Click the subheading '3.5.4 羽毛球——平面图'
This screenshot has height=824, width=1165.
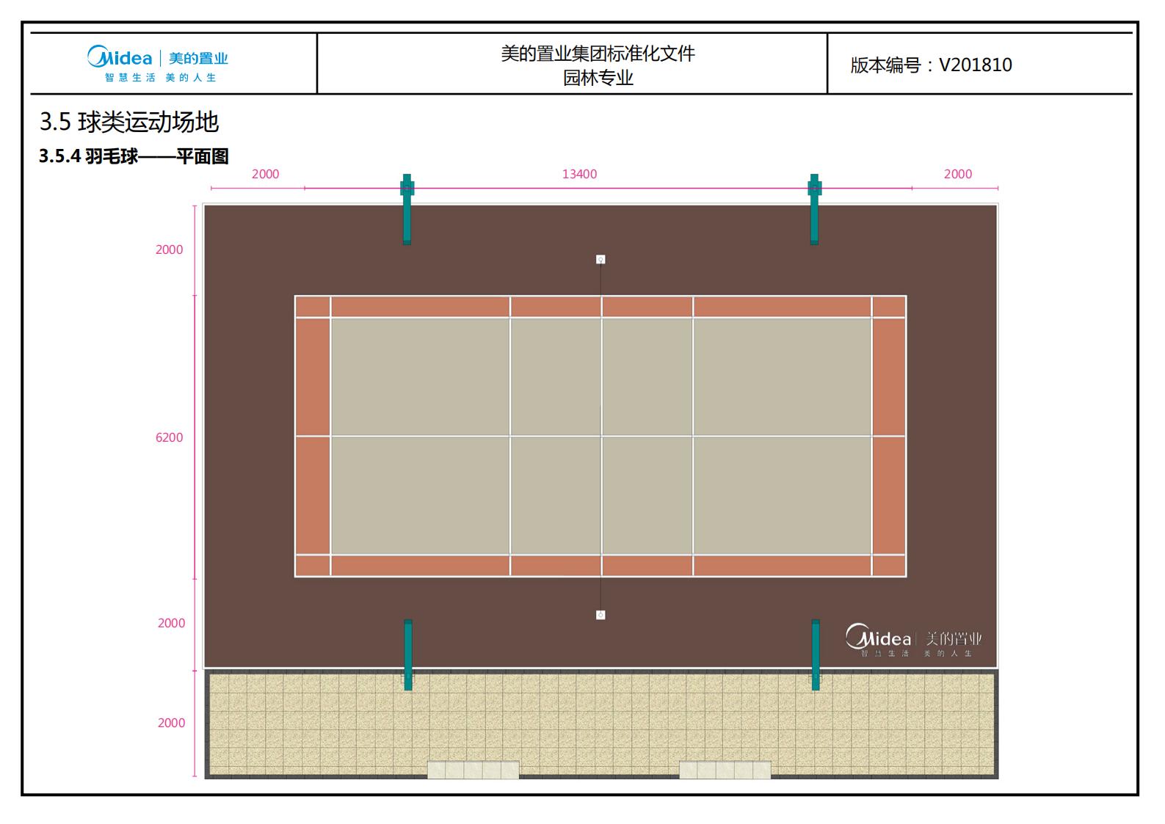(x=134, y=156)
